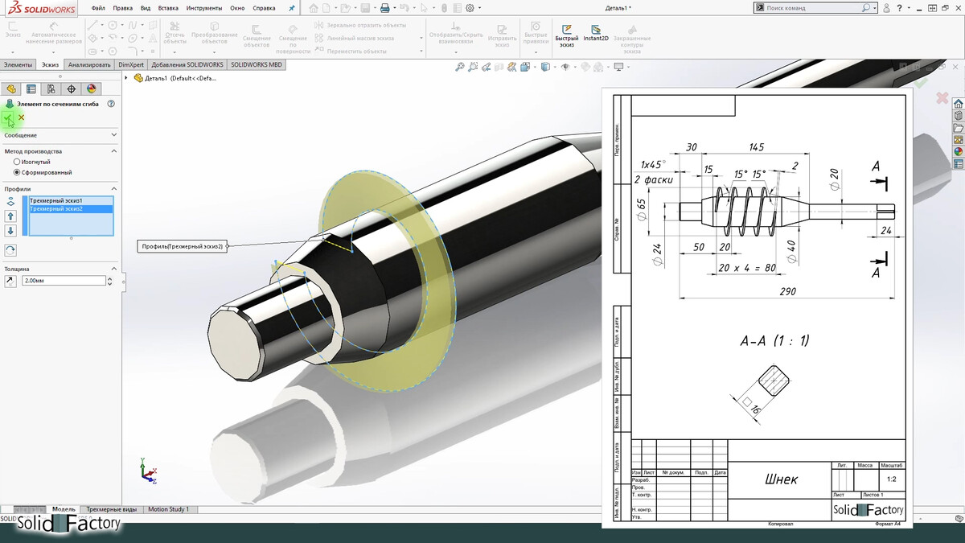Open the DisplayManager color ball tab
The width and height of the screenshot is (965, 543).
(x=92, y=89)
